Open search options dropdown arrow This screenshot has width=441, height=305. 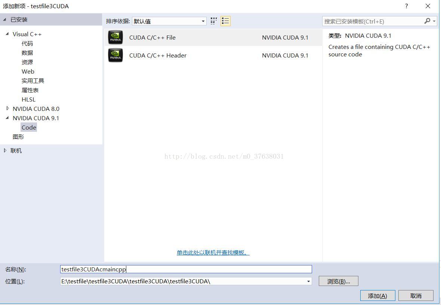(434, 21)
